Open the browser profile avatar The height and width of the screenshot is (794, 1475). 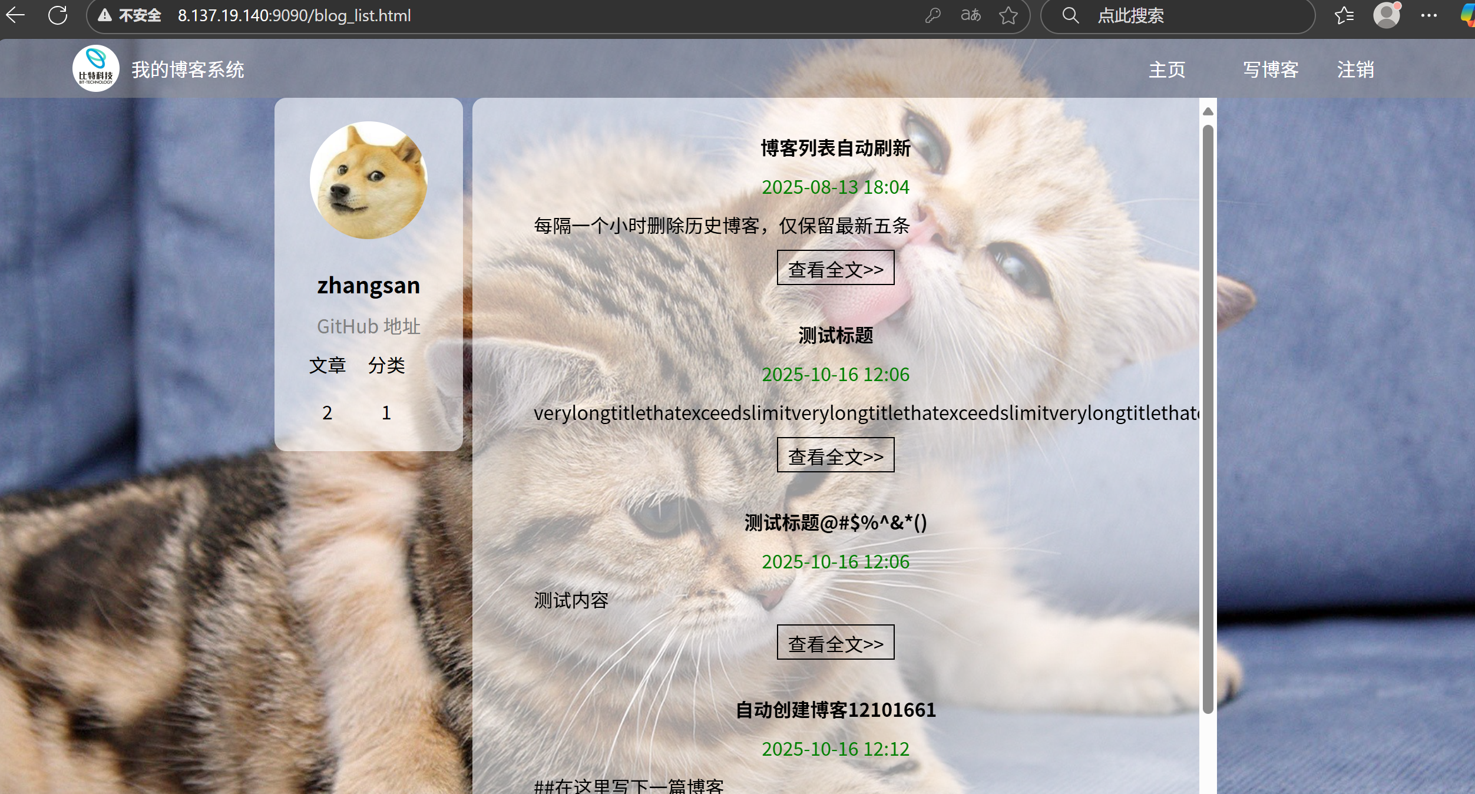pyautogui.click(x=1387, y=15)
